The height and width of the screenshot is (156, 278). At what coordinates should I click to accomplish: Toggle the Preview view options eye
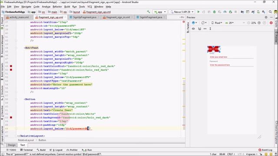193,29
